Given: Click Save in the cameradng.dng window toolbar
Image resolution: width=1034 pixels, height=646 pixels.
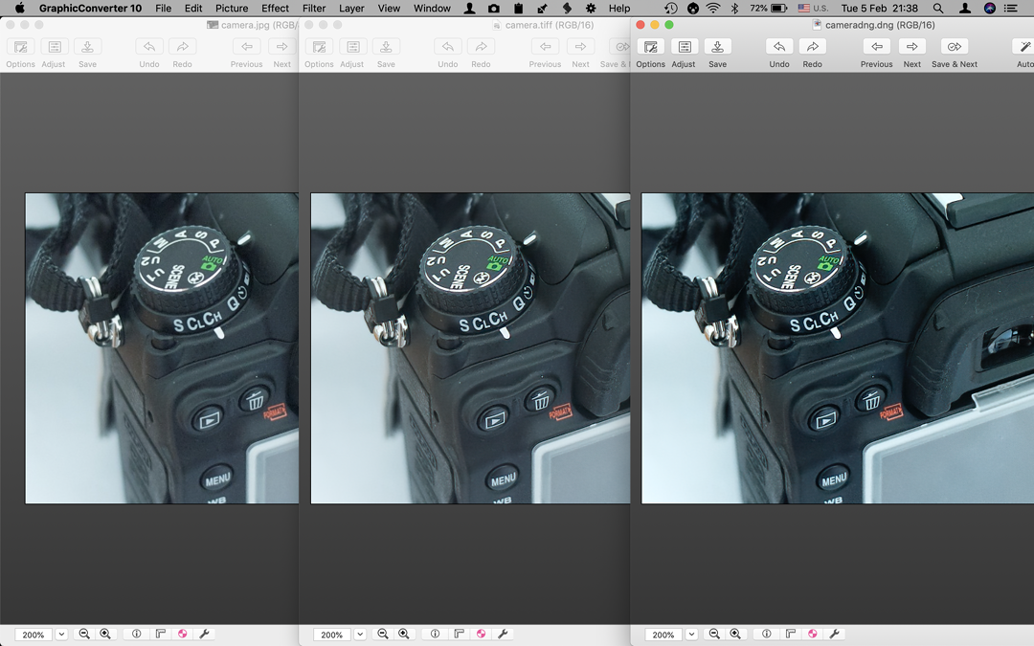Looking at the screenshot, I should point(717,47).
